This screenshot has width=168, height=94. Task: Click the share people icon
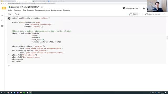point(144,8)
